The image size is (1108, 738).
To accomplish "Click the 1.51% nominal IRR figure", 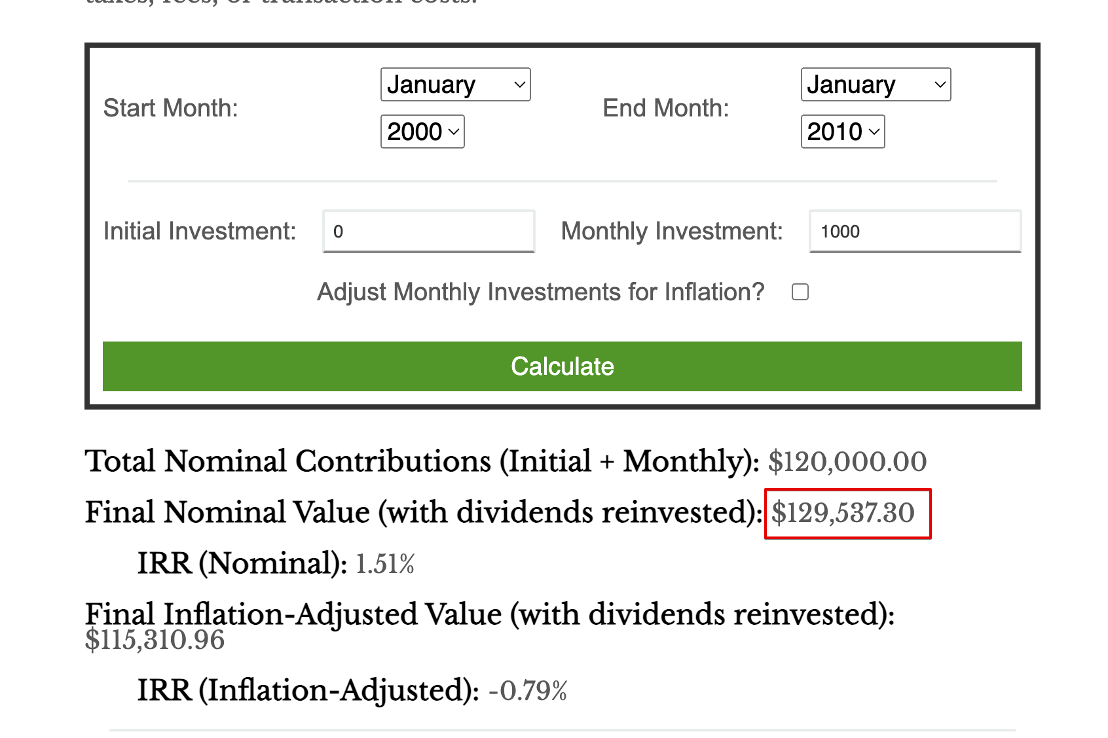I will click(x=385, y=564).
